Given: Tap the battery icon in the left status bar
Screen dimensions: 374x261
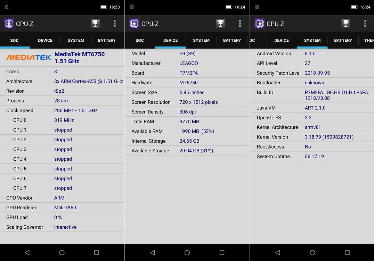Looking at the screenshot, I should pyautogui.click(x=104, y=7).
